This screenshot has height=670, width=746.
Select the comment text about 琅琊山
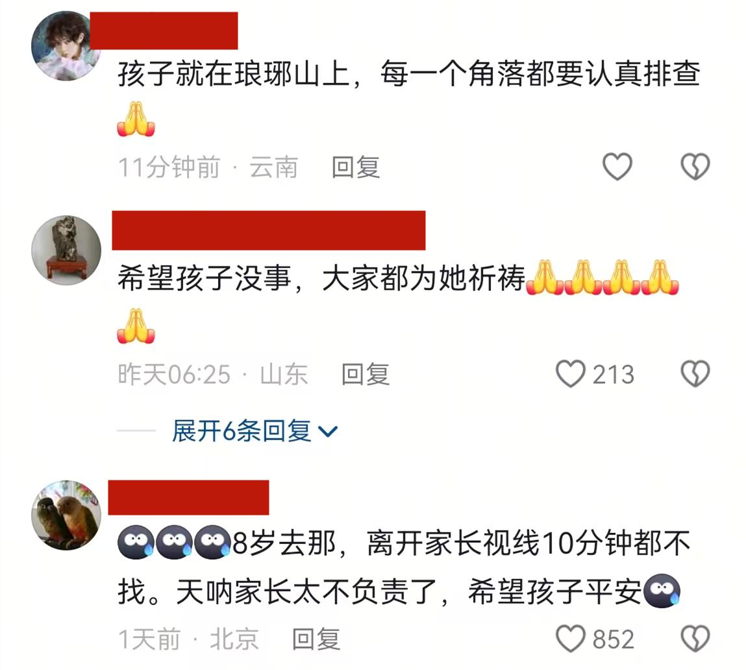[x=408, y=97]
